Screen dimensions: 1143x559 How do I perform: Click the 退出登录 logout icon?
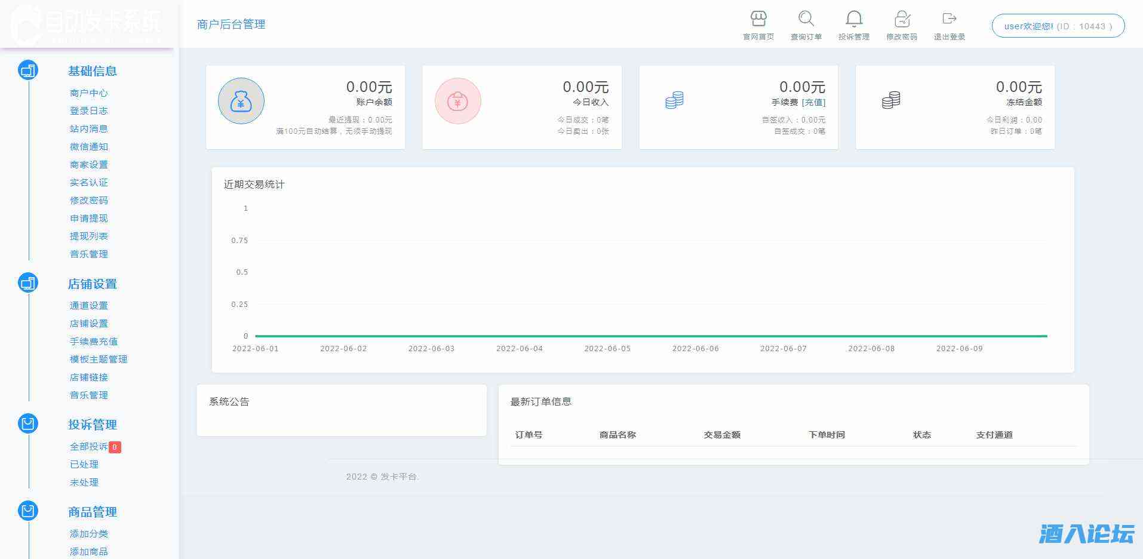[949, 19]
